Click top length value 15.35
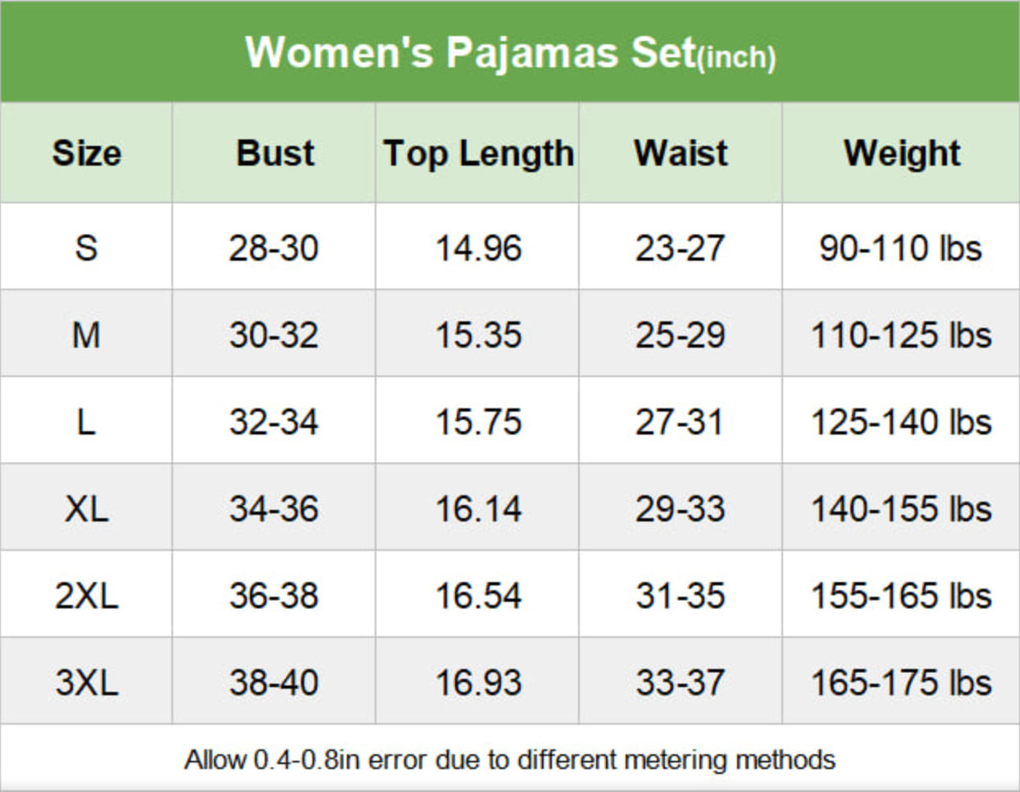The height and width of the screenshot is (792, 1020). pyautogui.click(x=478, y=335)
